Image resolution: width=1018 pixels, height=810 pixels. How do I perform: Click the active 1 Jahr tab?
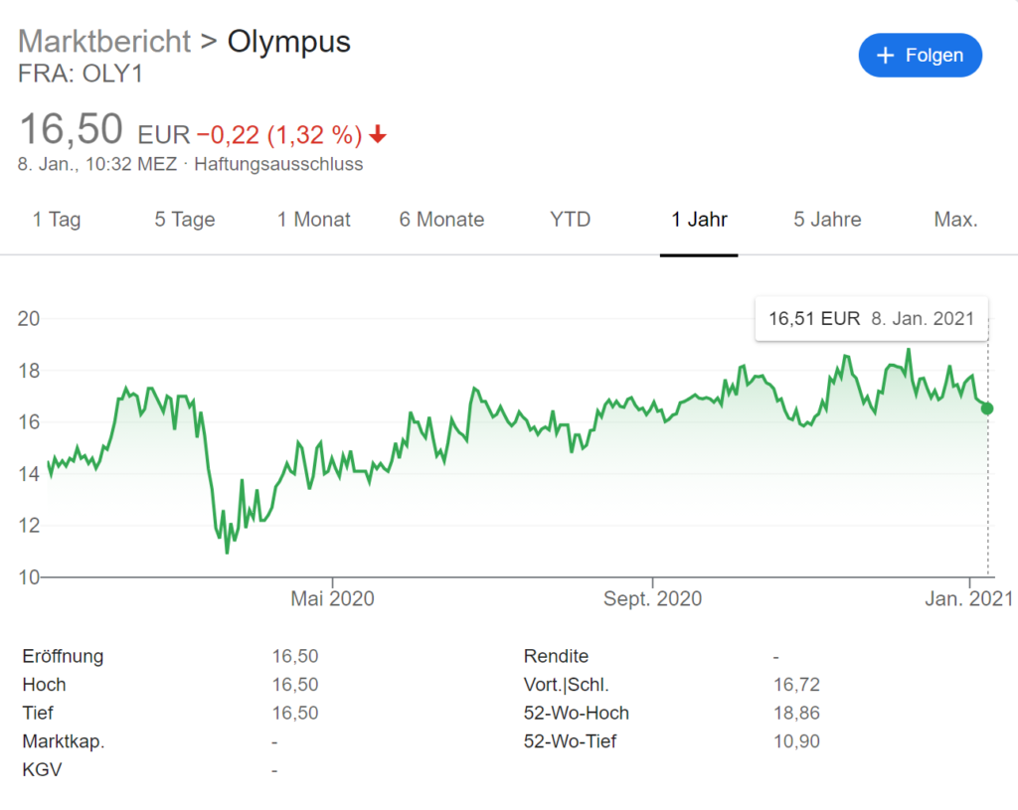click(700, 220)
